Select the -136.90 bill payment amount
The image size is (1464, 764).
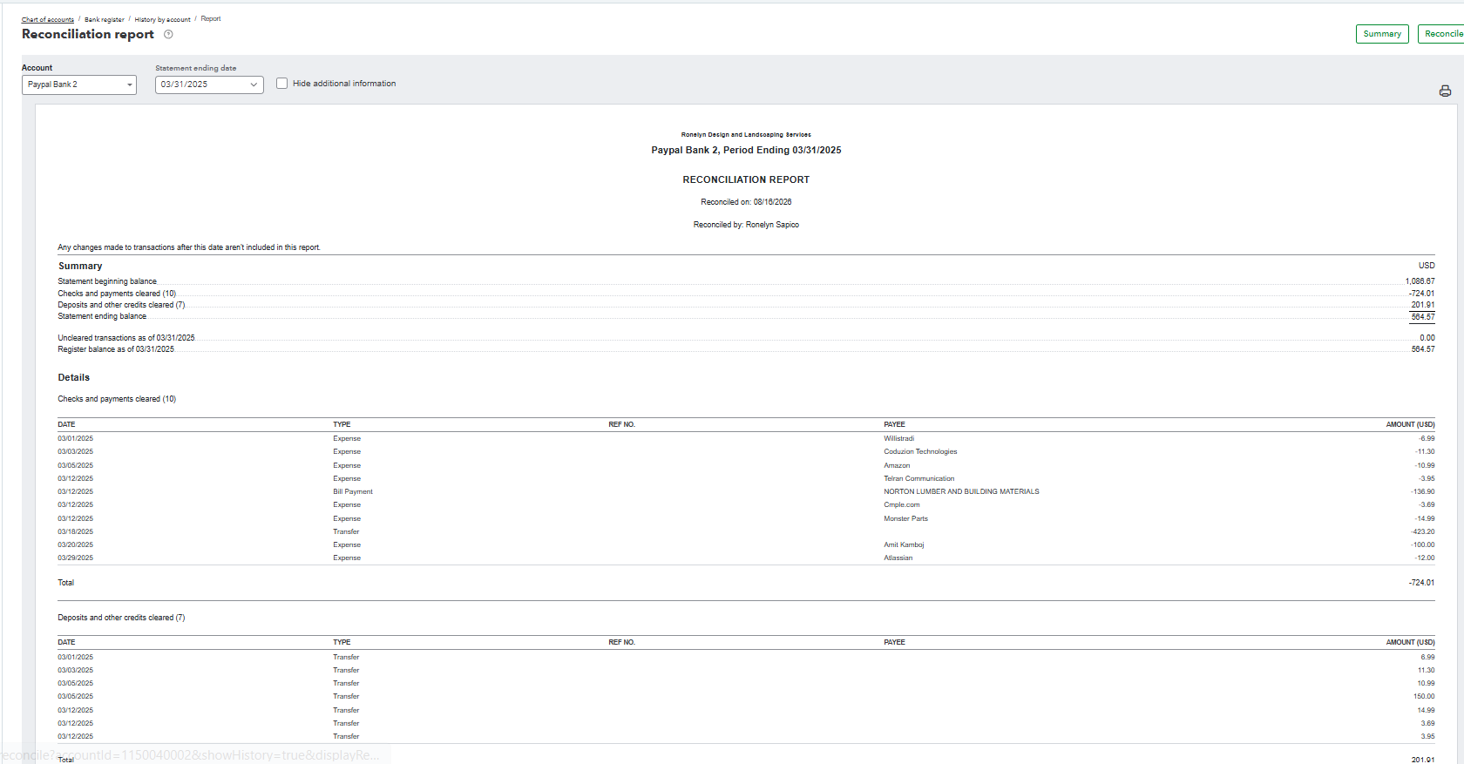coord(1423,491)
